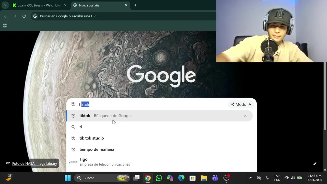Screen dimensions: 327x184
Task: Remove the tiktok suggestion with X
Action: tap(245, 116)
